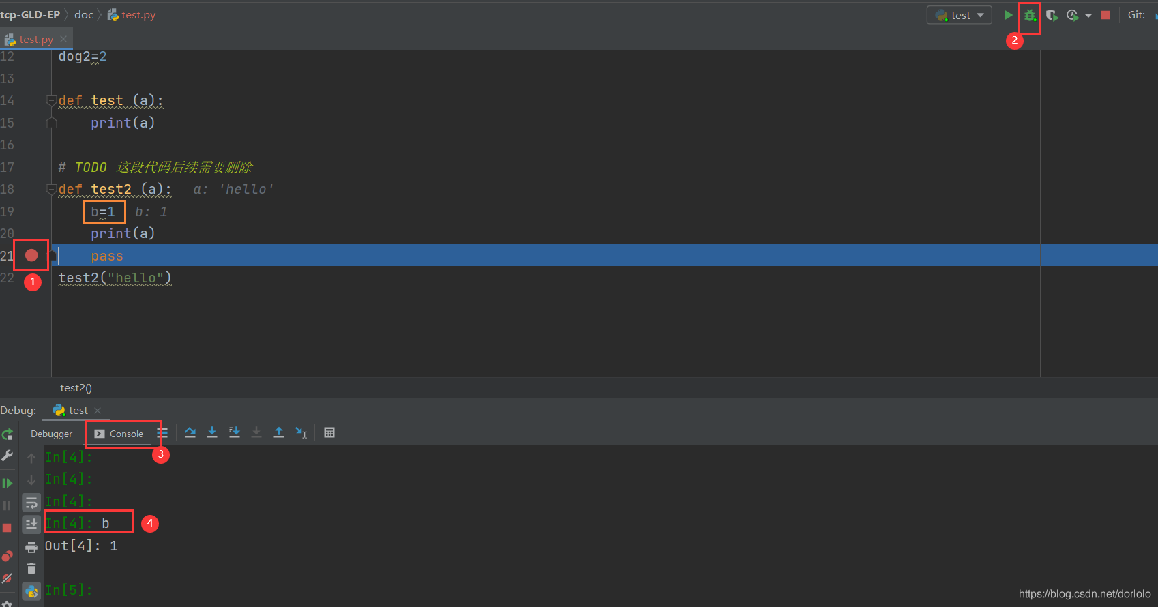Mute breakpoints using the slashed circle icon
This screenshot has width=1158, height=607.
coord(7,578)
